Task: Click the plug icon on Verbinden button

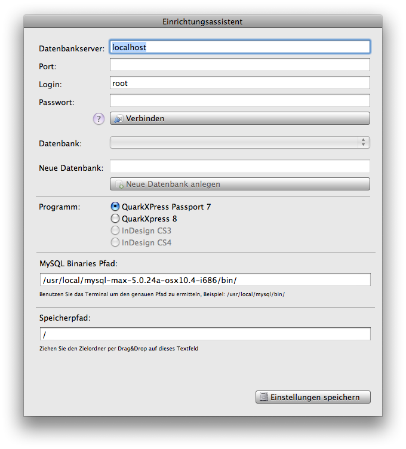Action: 119,119
